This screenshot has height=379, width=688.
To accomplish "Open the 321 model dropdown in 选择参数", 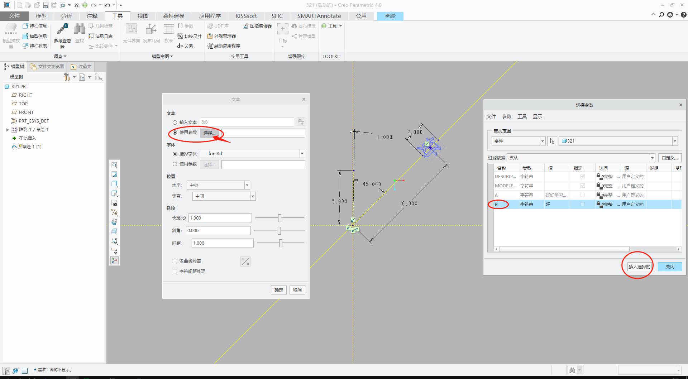I will coord(675,141).
